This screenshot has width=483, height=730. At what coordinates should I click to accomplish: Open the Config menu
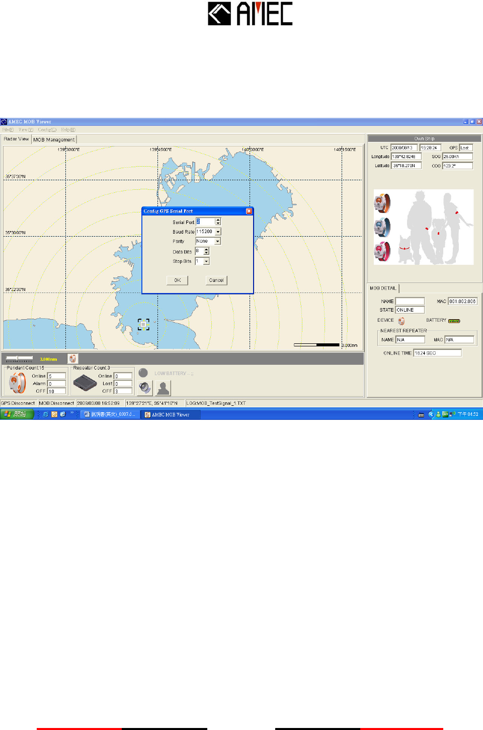point(47,130)
